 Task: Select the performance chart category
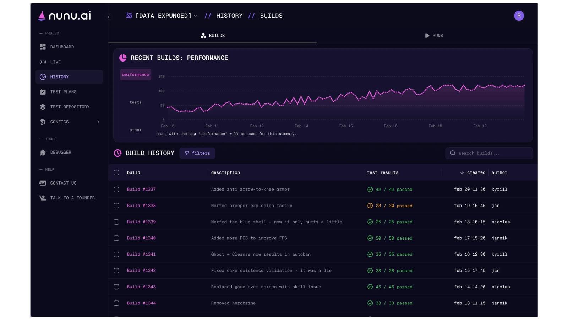click(x=136, y=75)
